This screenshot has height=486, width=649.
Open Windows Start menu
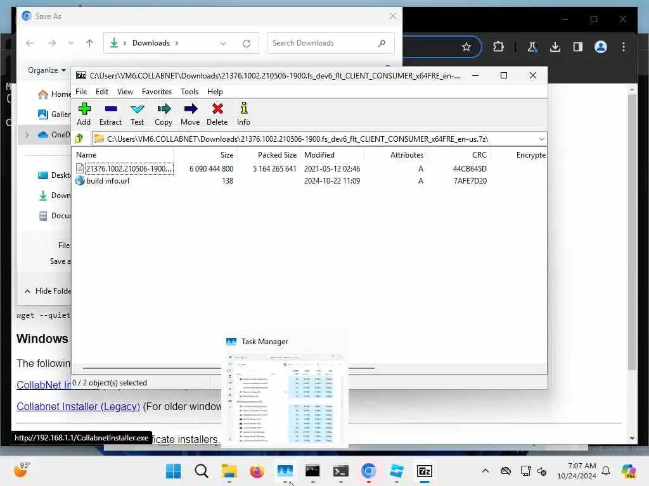pyautogui.click(x=173, y=471)
